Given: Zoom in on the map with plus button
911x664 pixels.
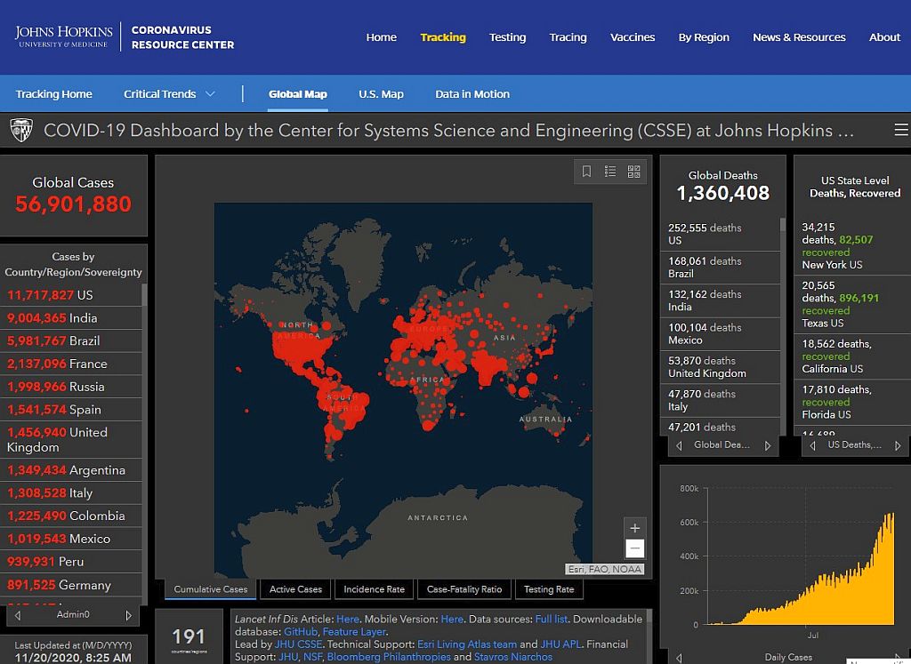Looking at the screenshot, I should [x=635, y=528].
